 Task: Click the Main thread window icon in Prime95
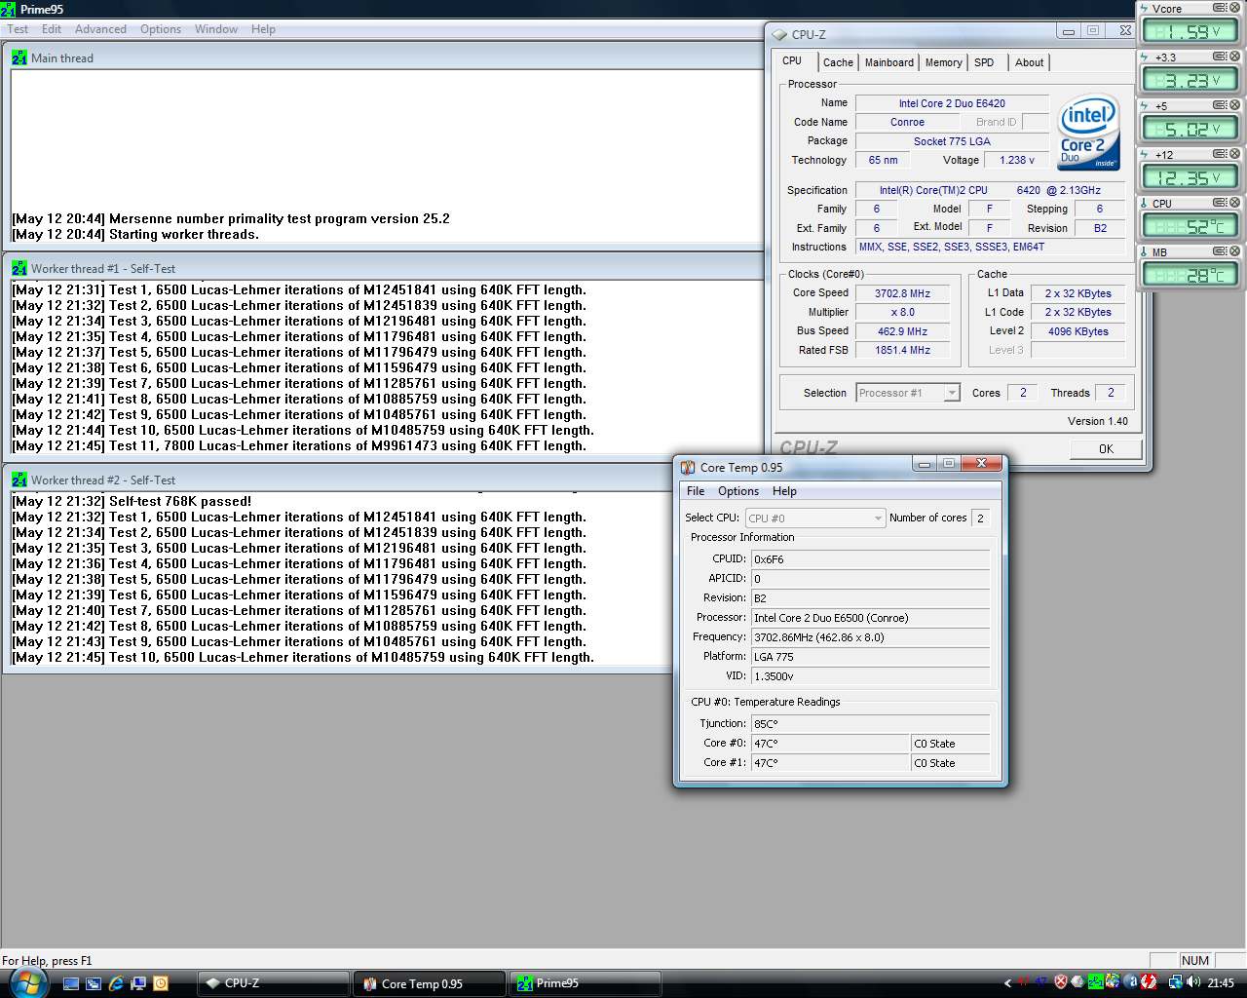[19, 58]
